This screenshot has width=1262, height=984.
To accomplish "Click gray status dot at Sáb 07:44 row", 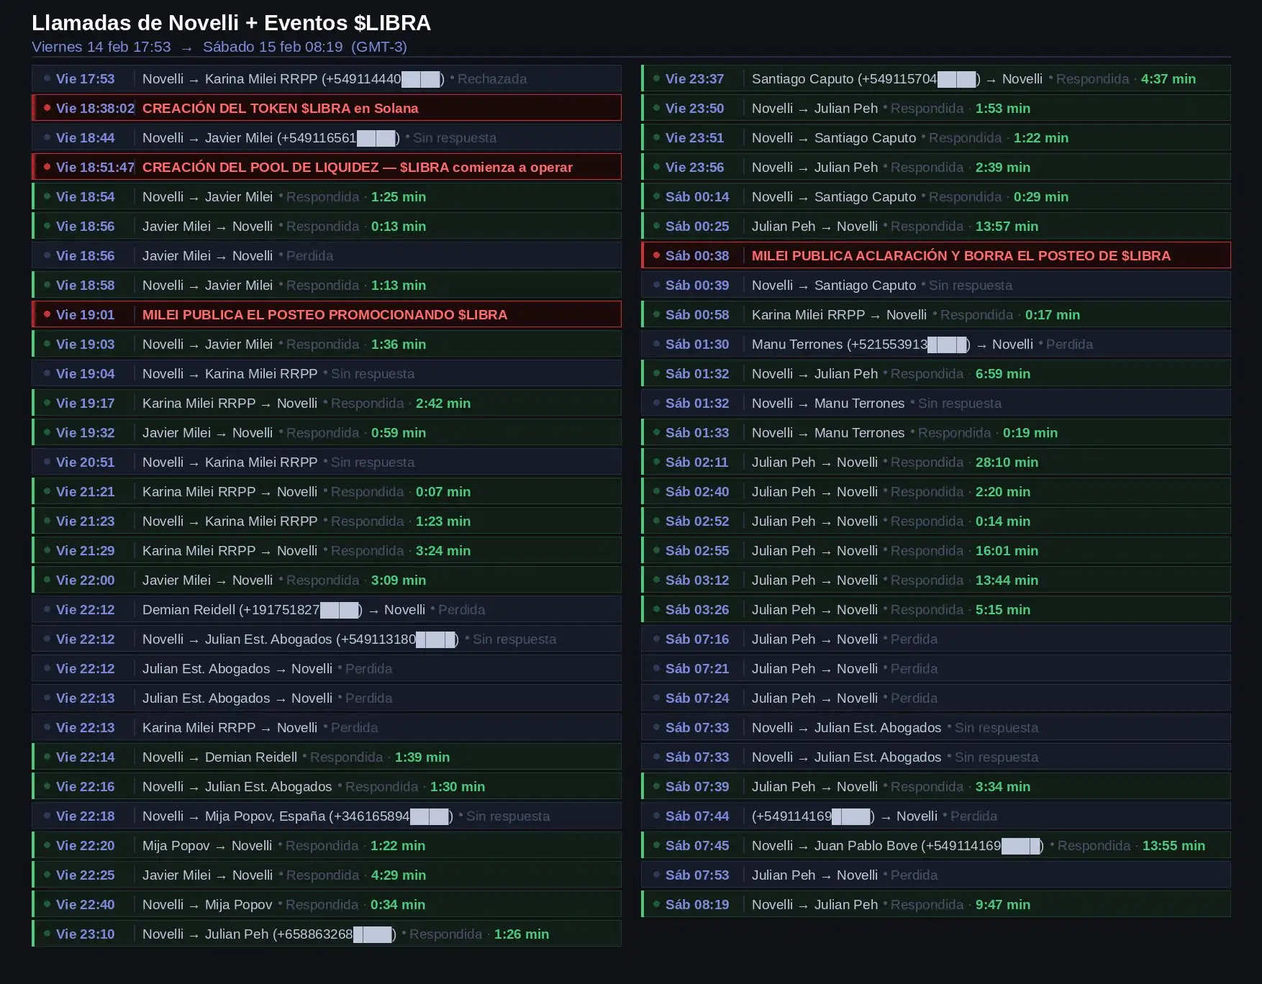I will [x=656, y=816].
